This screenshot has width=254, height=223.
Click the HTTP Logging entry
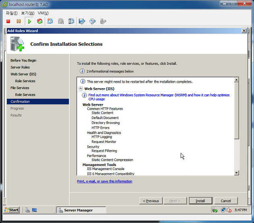coord(102,137)
